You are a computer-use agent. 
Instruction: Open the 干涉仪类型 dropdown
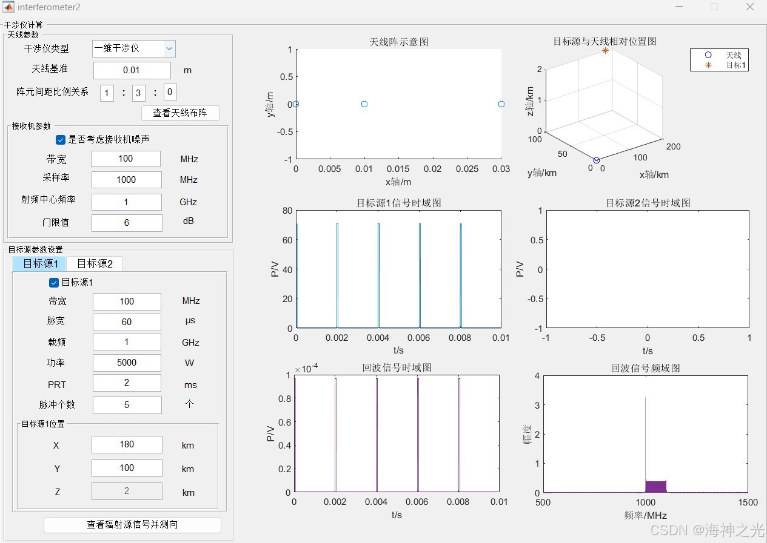click(133, 48)
